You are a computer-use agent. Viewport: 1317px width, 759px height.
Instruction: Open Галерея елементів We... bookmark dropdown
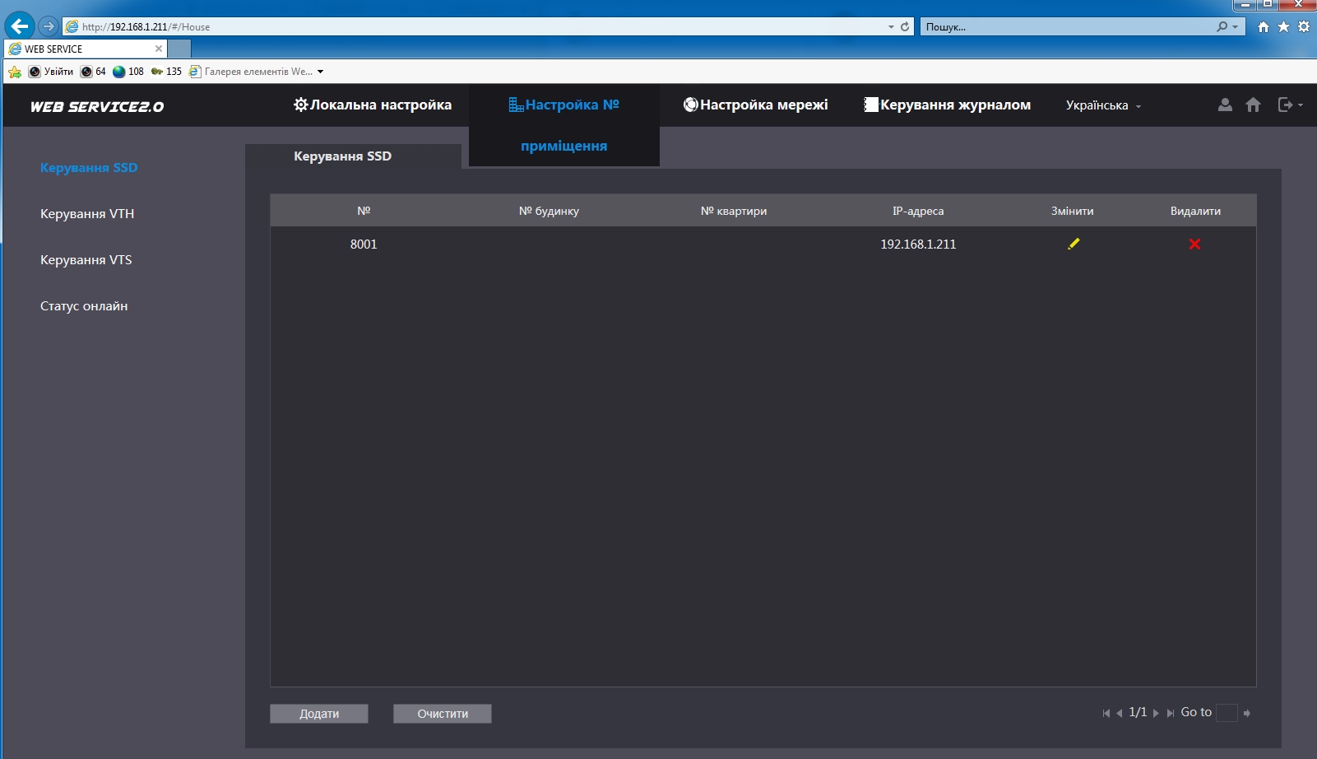point(256,72)
